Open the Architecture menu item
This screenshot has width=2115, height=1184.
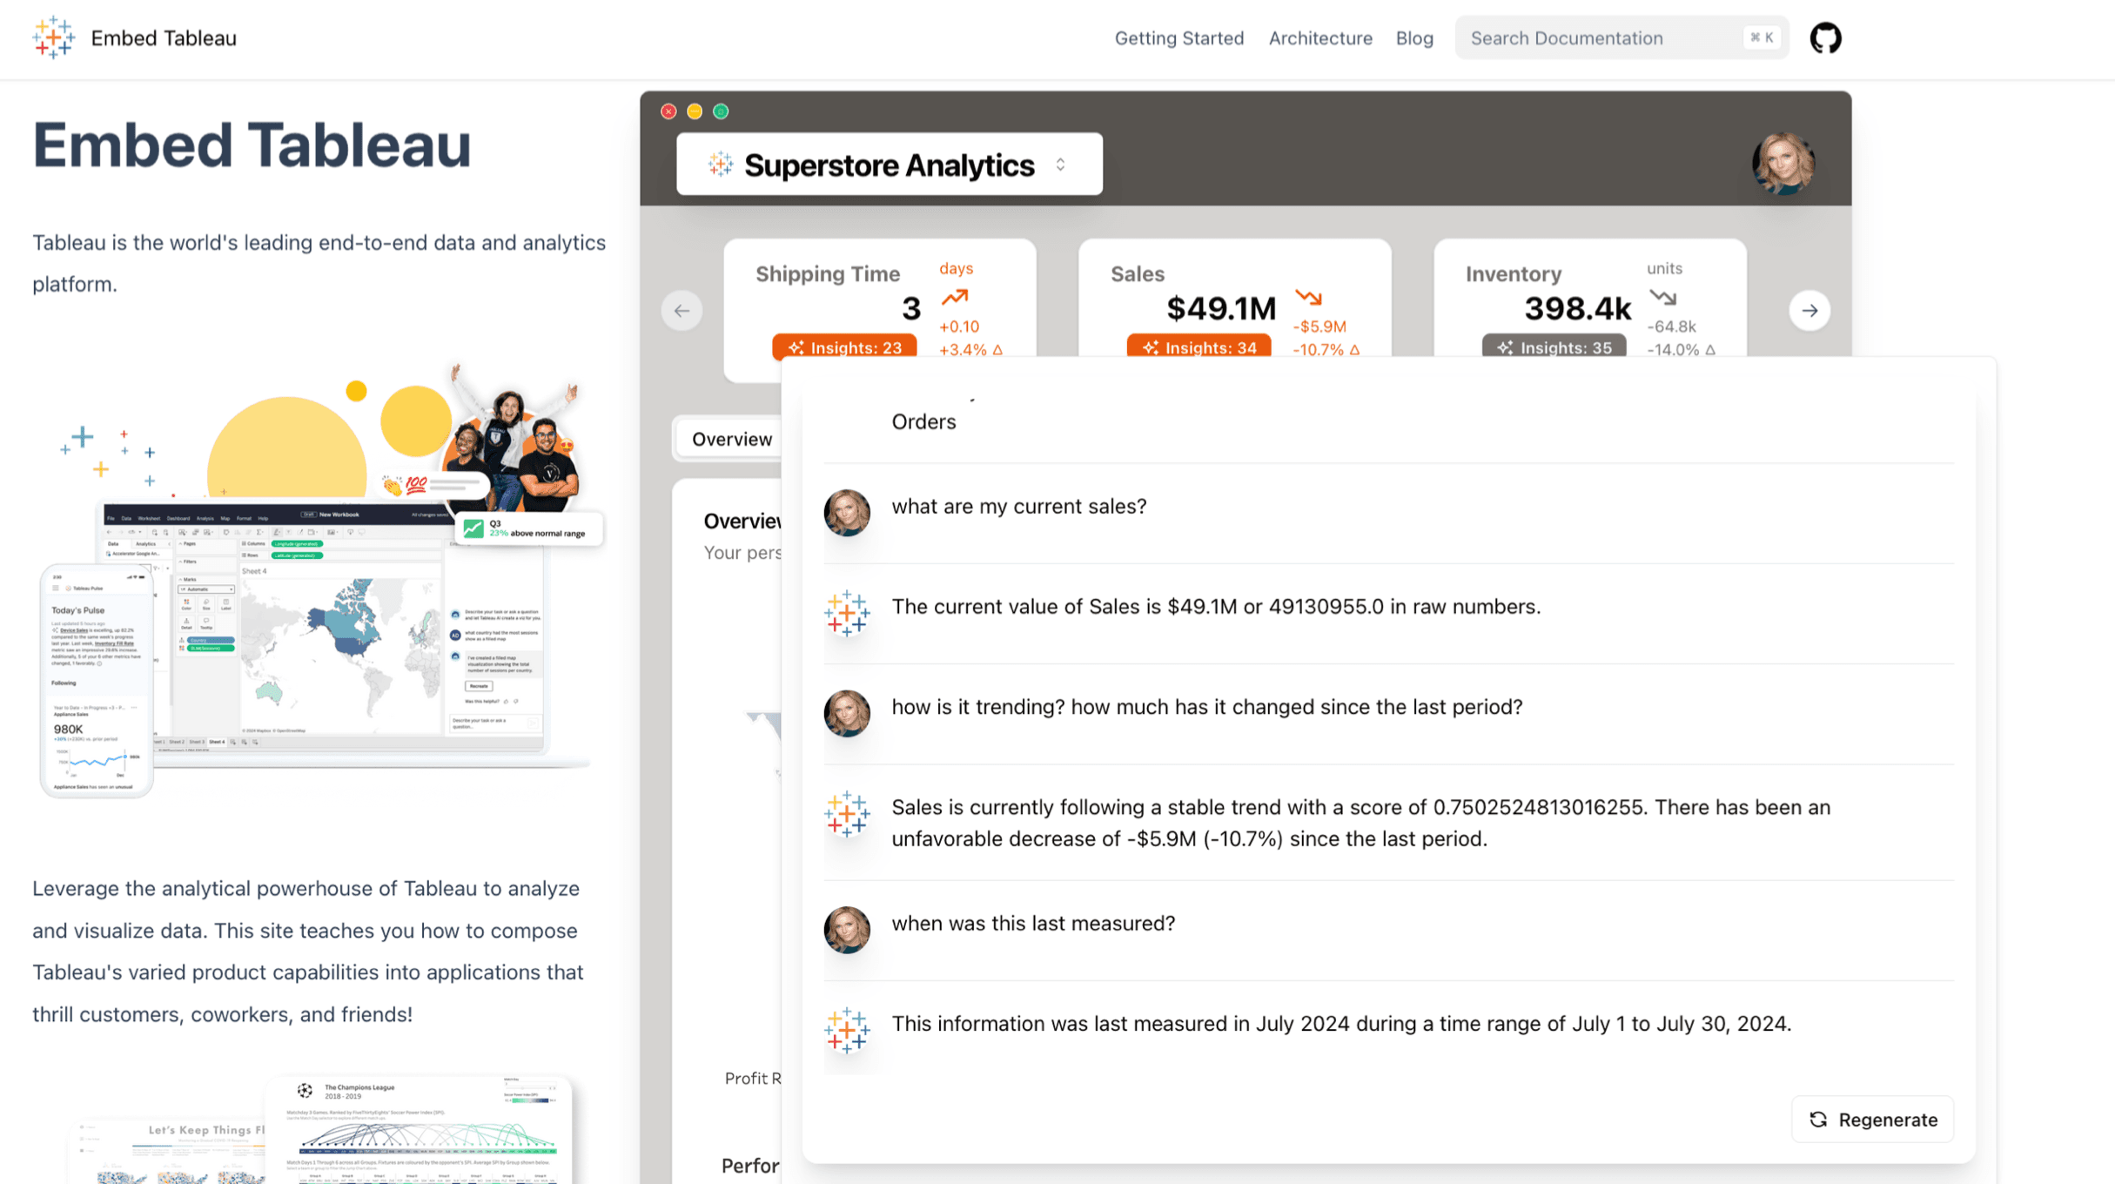[1320, 37]
